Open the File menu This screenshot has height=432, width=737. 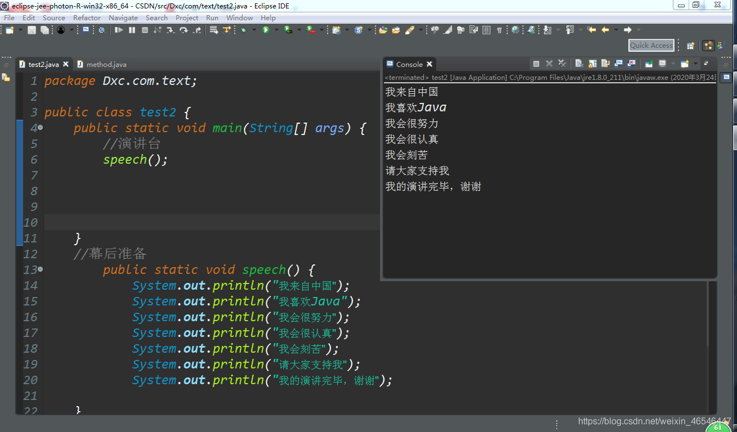[x=9, y=17]
